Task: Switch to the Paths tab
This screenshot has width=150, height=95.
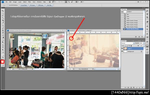Action: point(136,41)
